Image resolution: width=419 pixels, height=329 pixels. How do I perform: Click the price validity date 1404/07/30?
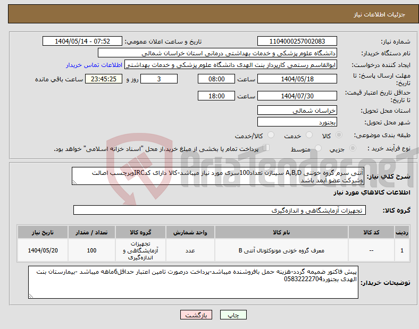297,96
